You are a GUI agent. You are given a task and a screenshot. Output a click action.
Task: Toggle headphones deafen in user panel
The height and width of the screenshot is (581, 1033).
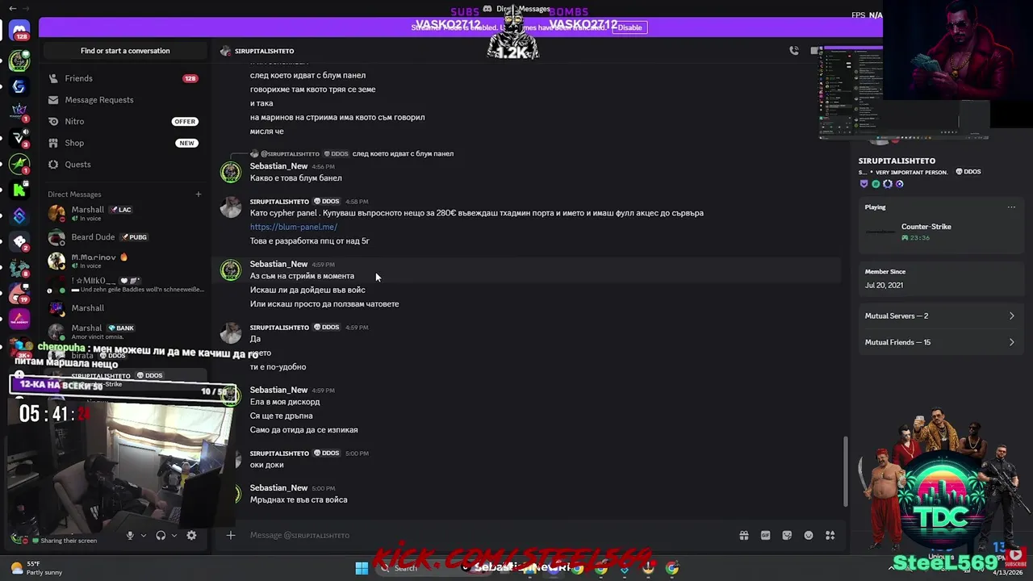[161, 535]
